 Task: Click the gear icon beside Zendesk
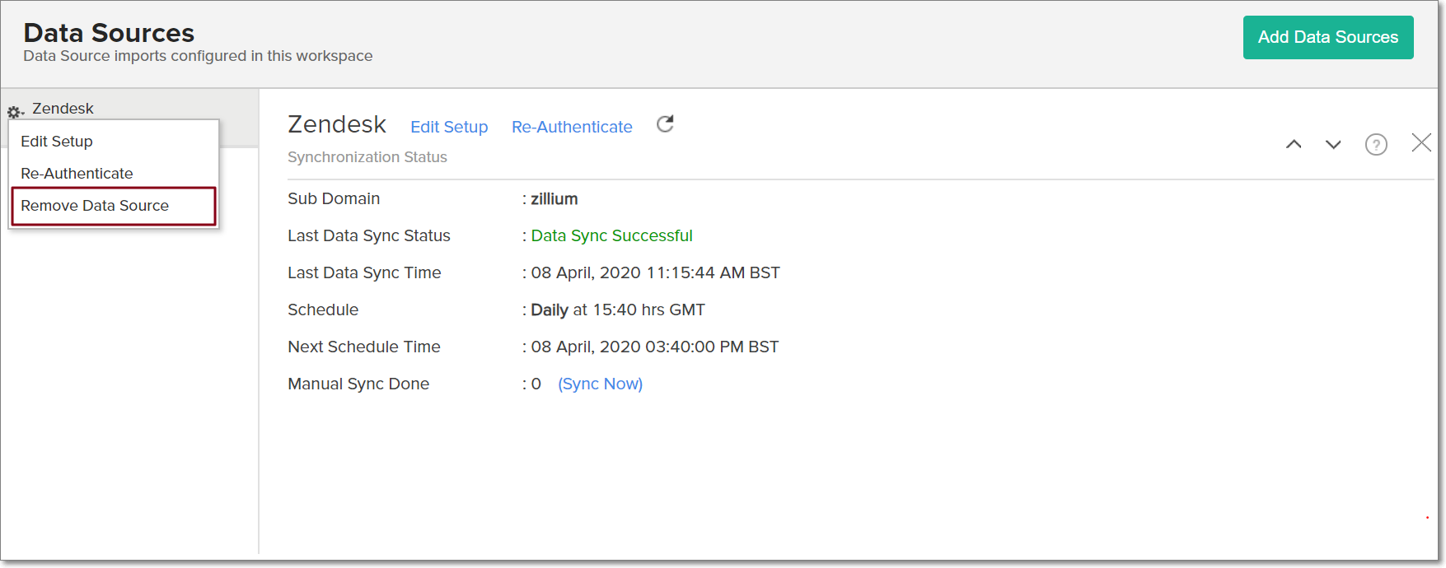(x=14, y=111)
